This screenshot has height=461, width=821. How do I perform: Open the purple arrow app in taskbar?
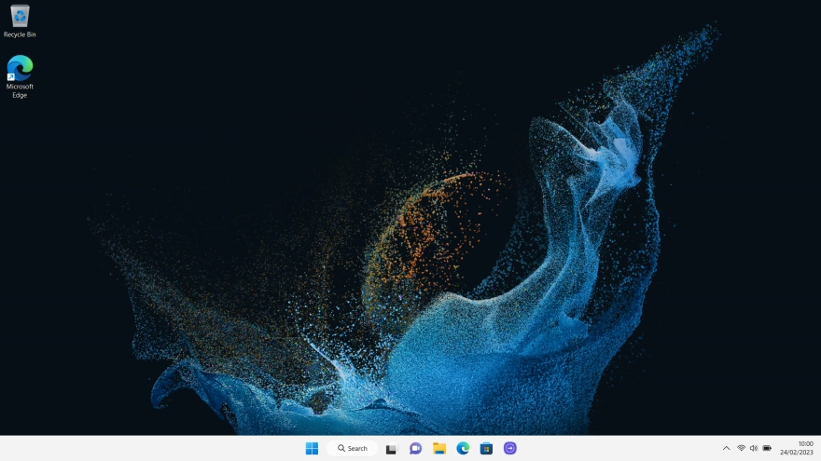(x=510, y=448)
